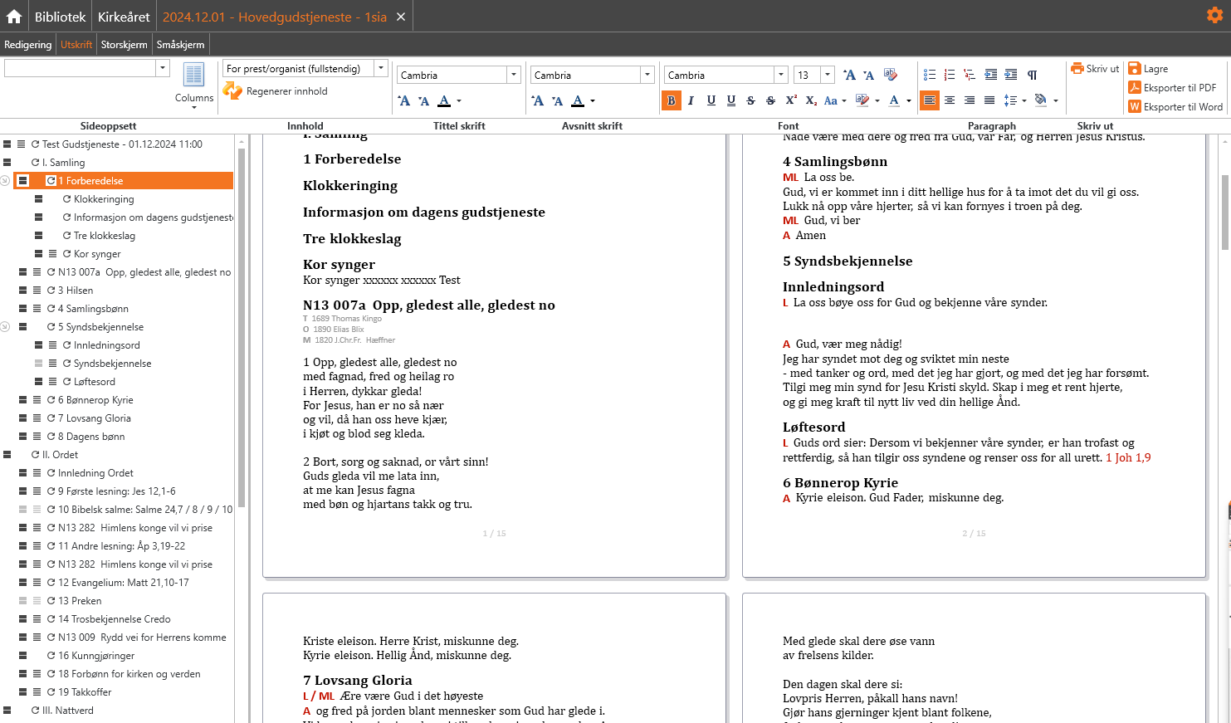1231x723 pixels.
Task: Toggle title visibility for Klokkeringing
Action: 38,199
